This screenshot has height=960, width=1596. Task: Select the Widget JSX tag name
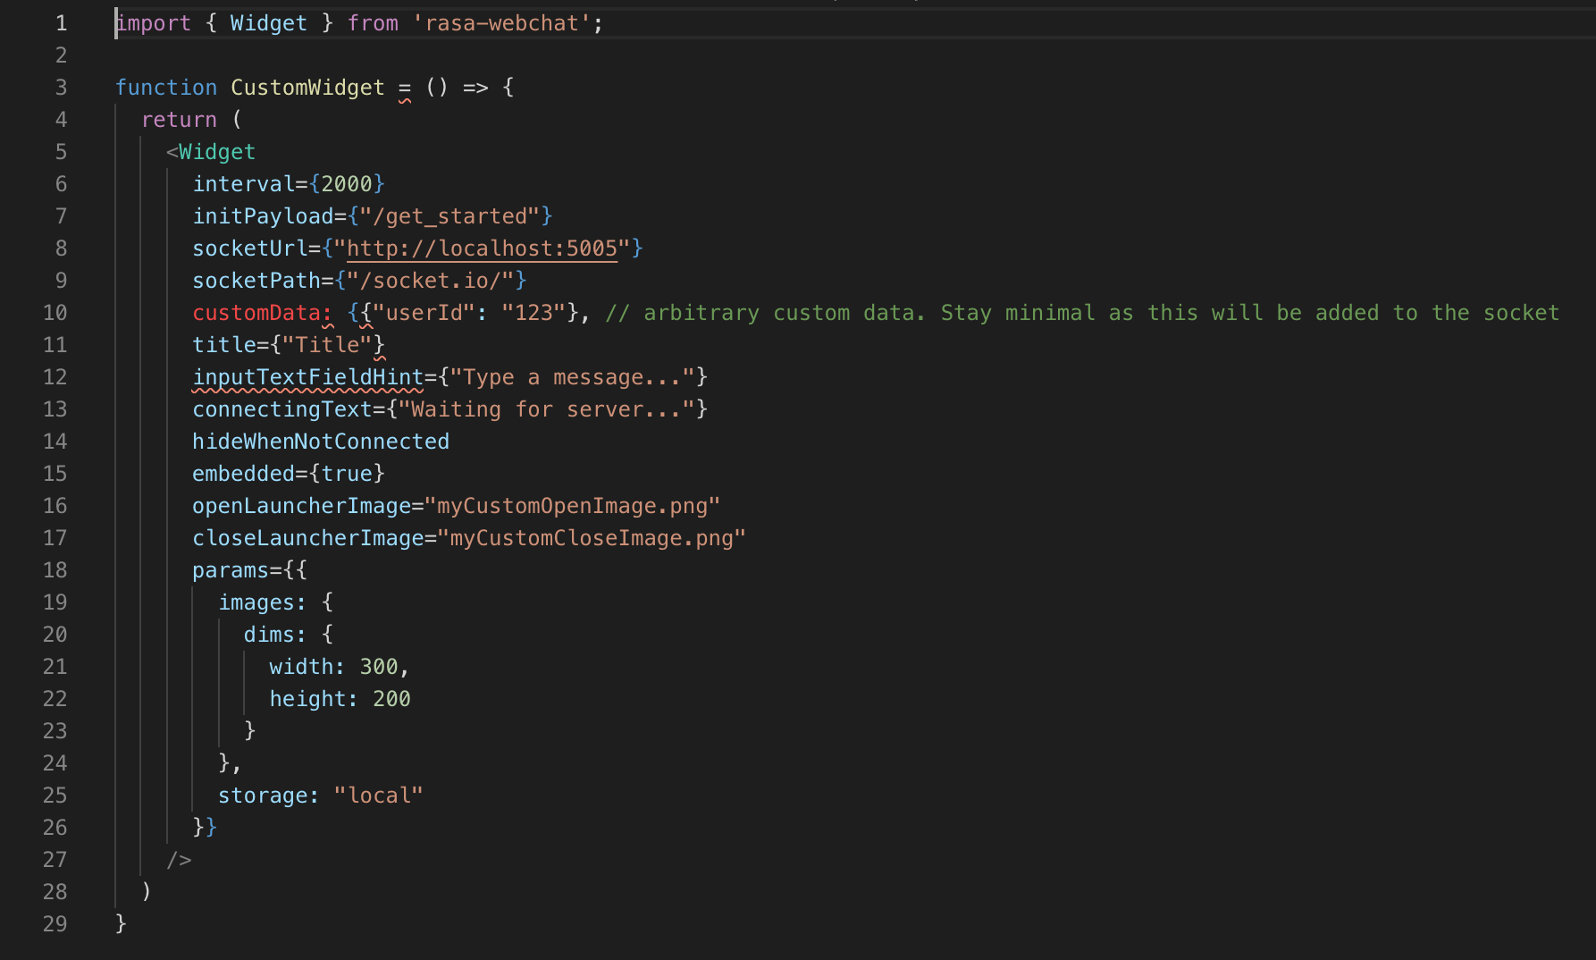point(215,151)
